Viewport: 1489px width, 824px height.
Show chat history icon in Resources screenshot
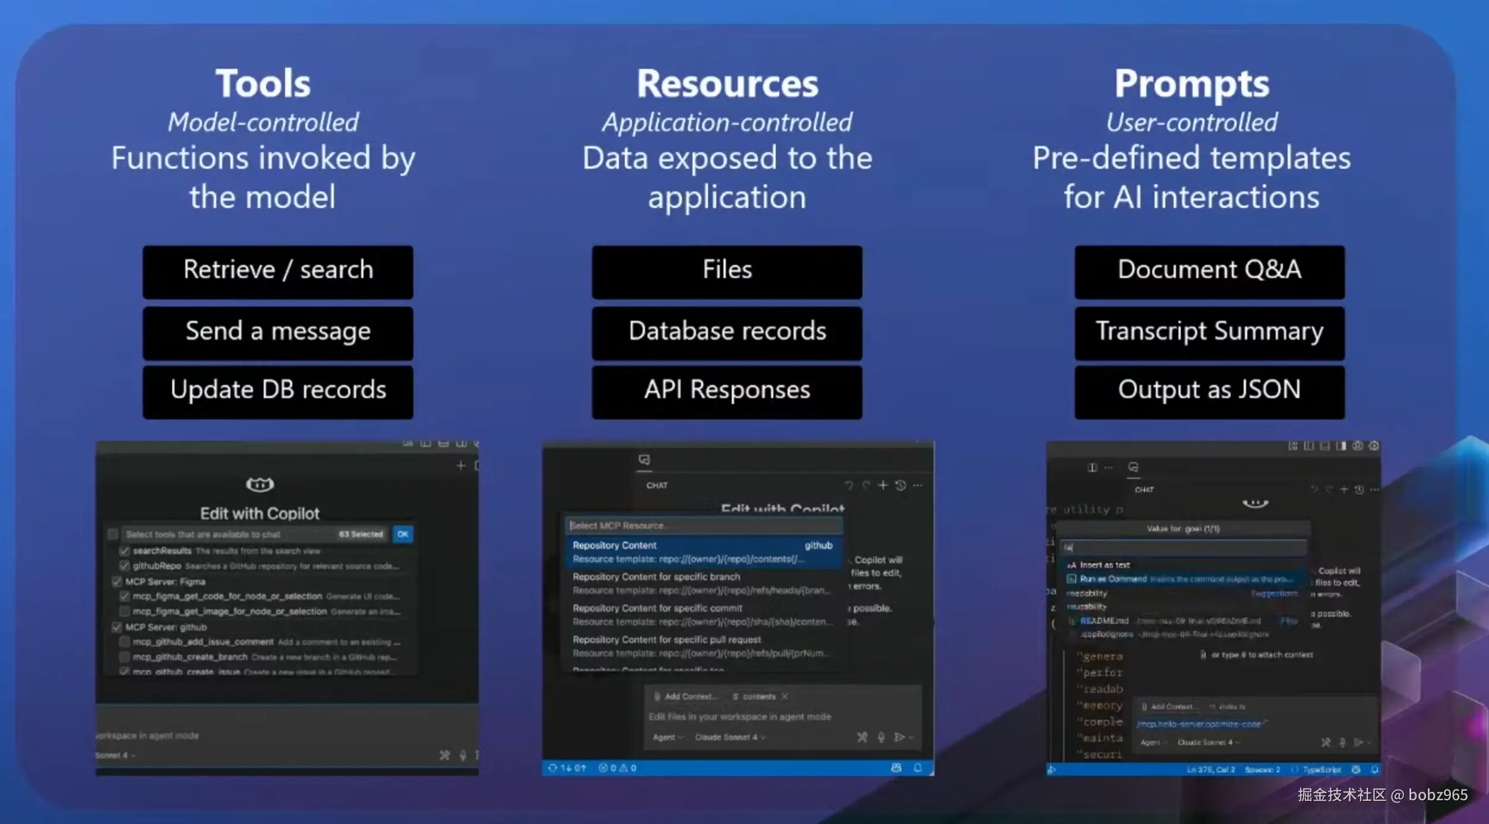pyautogui.click(x=900, y=485)
